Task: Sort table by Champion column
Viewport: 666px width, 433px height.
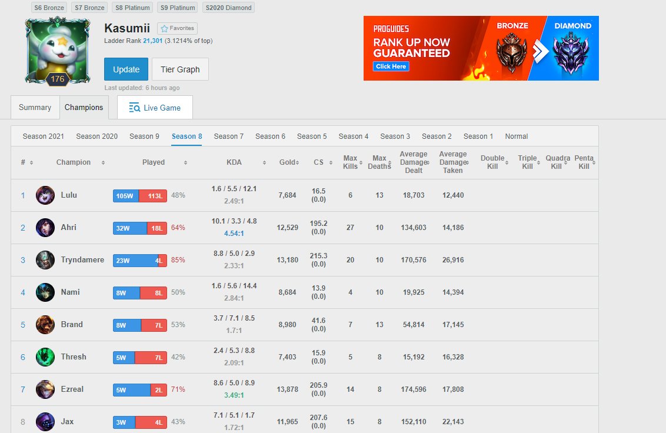Action: 80,162
